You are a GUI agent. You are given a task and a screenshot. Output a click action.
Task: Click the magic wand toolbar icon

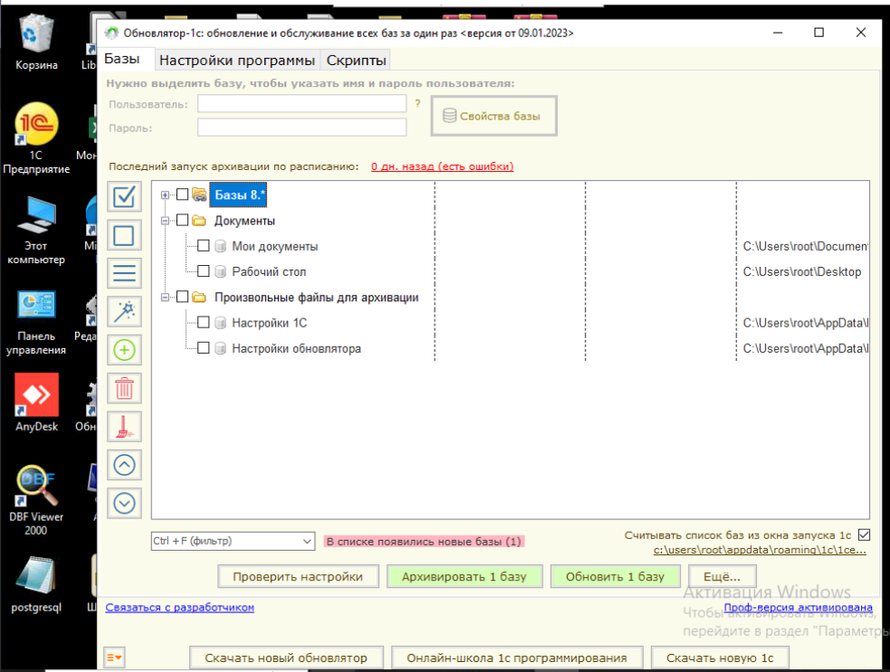click(x=124, y=312)
